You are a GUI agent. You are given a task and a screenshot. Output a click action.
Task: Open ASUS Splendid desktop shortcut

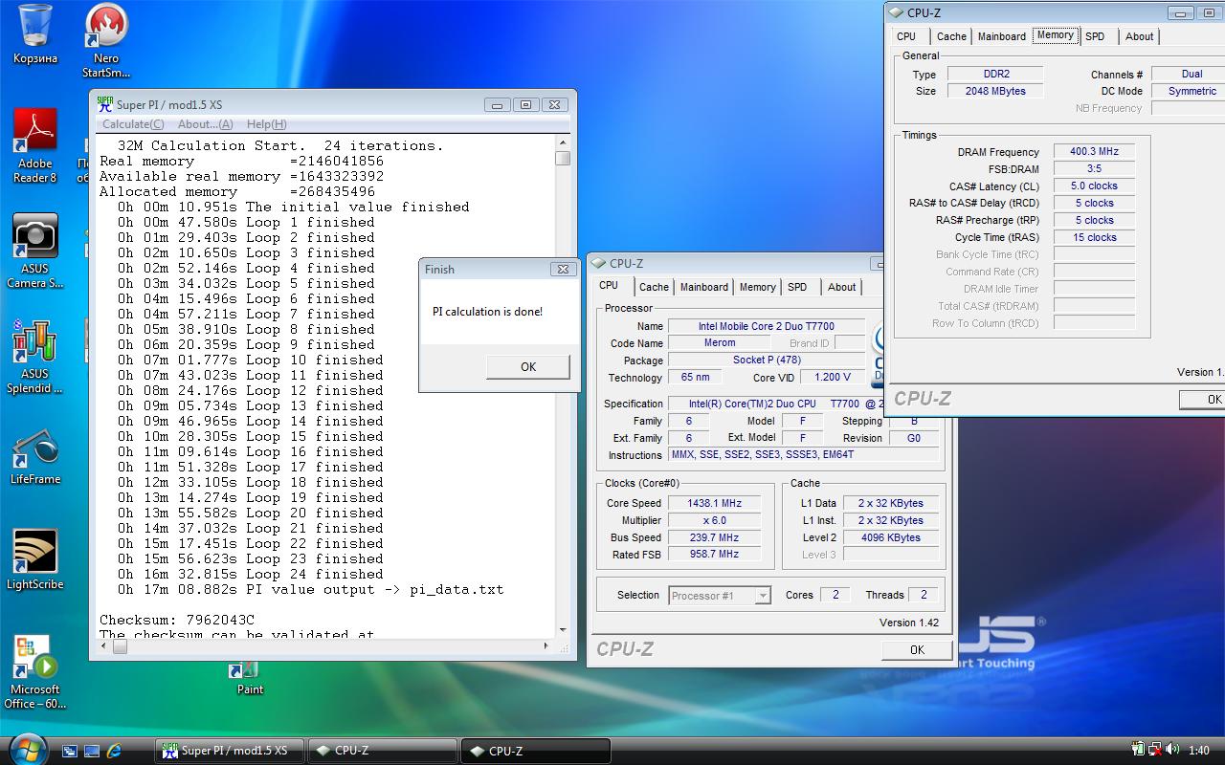click(x=35, y=357)
